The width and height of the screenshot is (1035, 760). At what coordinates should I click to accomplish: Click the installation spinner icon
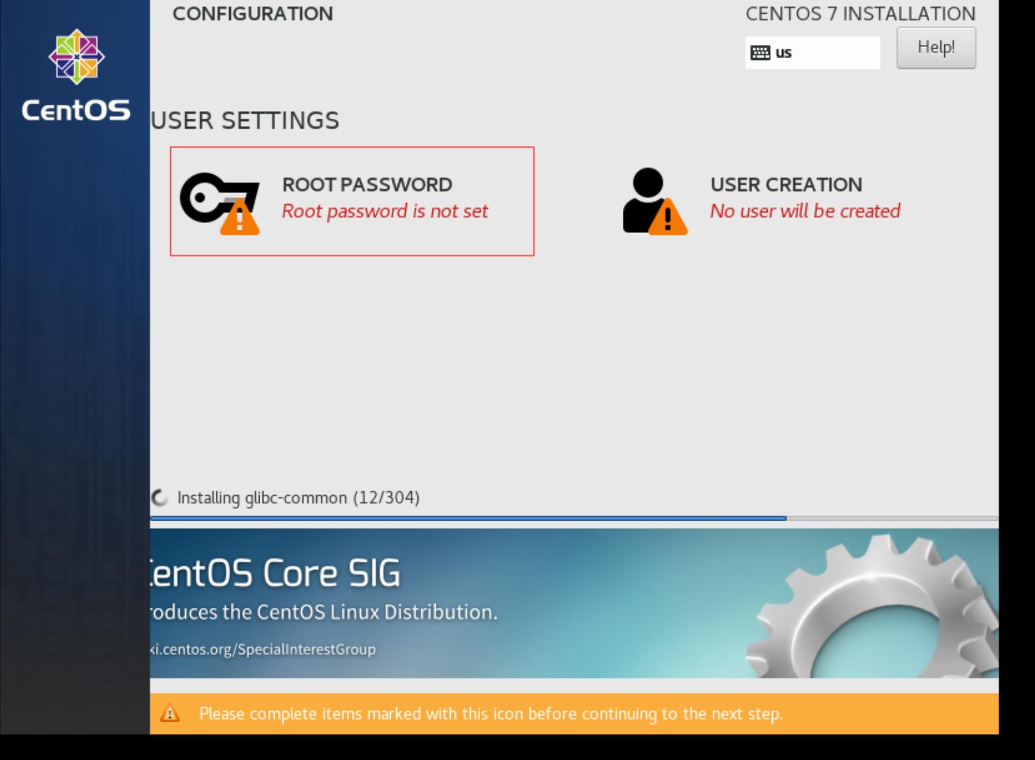click(159, 498)
